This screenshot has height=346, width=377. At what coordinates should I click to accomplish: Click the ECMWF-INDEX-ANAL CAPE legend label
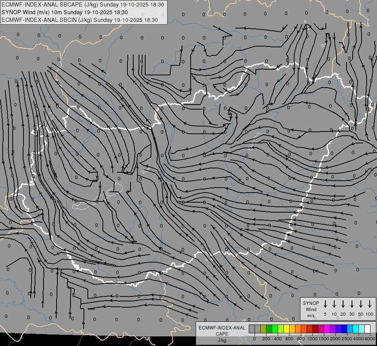point(222,331)
